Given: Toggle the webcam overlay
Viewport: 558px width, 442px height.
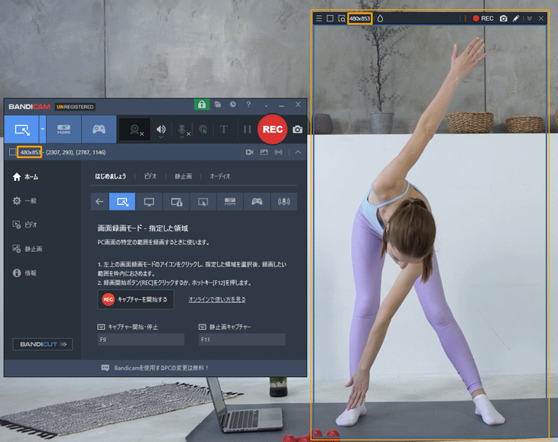Looking at the screenshot, I should pos(136,130).
